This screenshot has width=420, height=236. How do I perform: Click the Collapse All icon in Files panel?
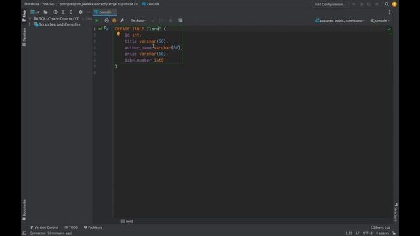(71, 12)
